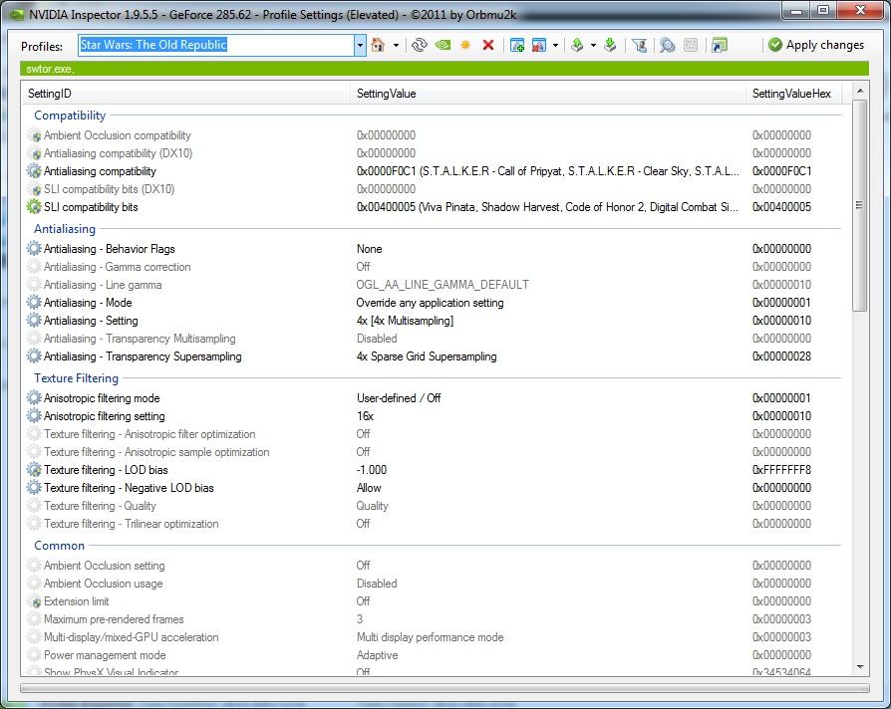The image size is (891, 709).
Task: Click the 0x0000F0C1 hex value cell
Action: [x=782, y=171]
